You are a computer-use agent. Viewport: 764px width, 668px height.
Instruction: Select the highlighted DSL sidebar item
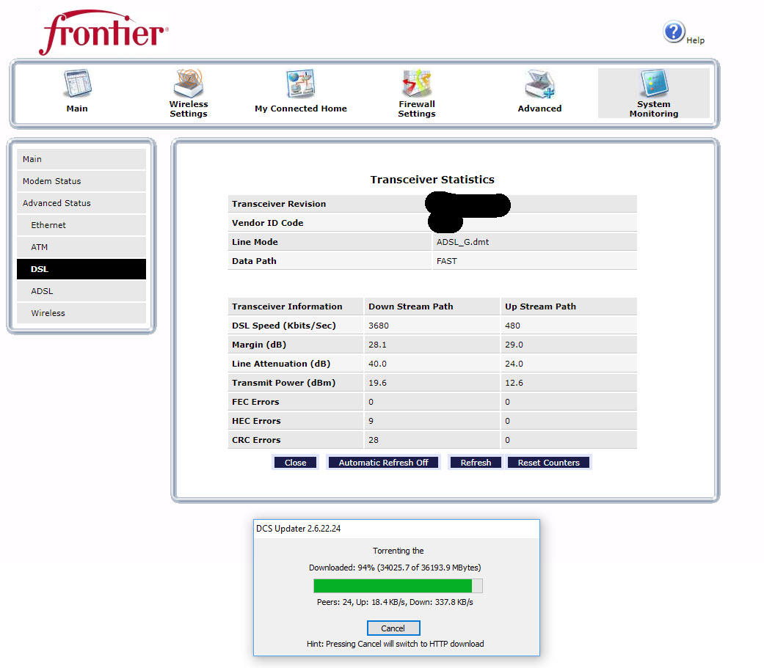81,269
